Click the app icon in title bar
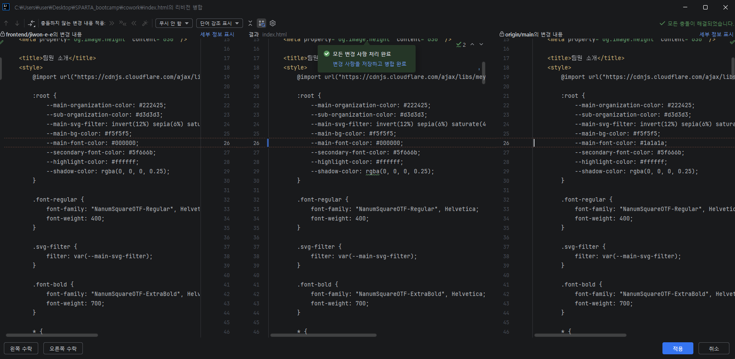 (6, 7)
